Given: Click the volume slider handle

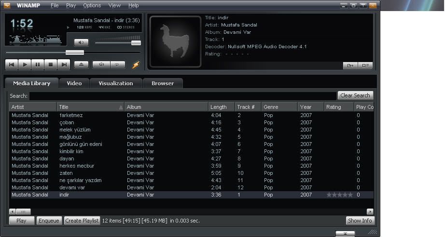Looking at the screenshot, I should click(x=136, y=43).
